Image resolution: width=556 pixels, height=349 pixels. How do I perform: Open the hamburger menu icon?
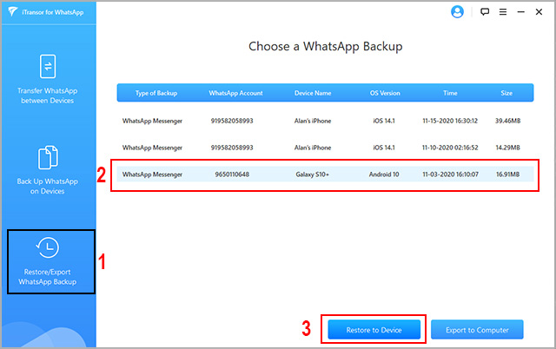(x=503, y=11)
